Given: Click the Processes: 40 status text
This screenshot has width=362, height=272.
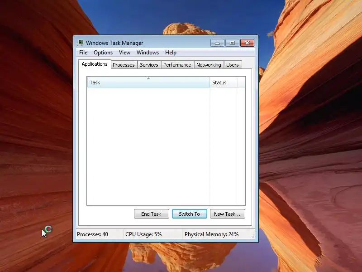Looking at the screenshot, I should [92, 234].
